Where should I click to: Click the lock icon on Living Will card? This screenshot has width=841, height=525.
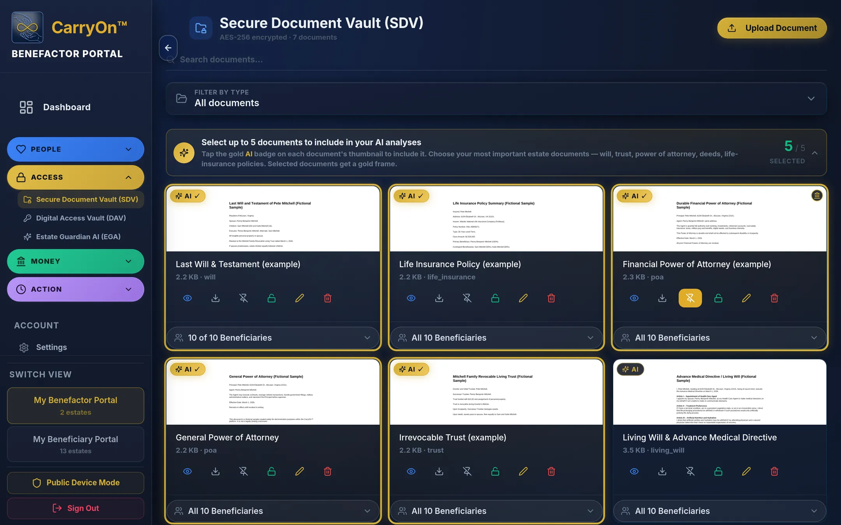(718, 471)
